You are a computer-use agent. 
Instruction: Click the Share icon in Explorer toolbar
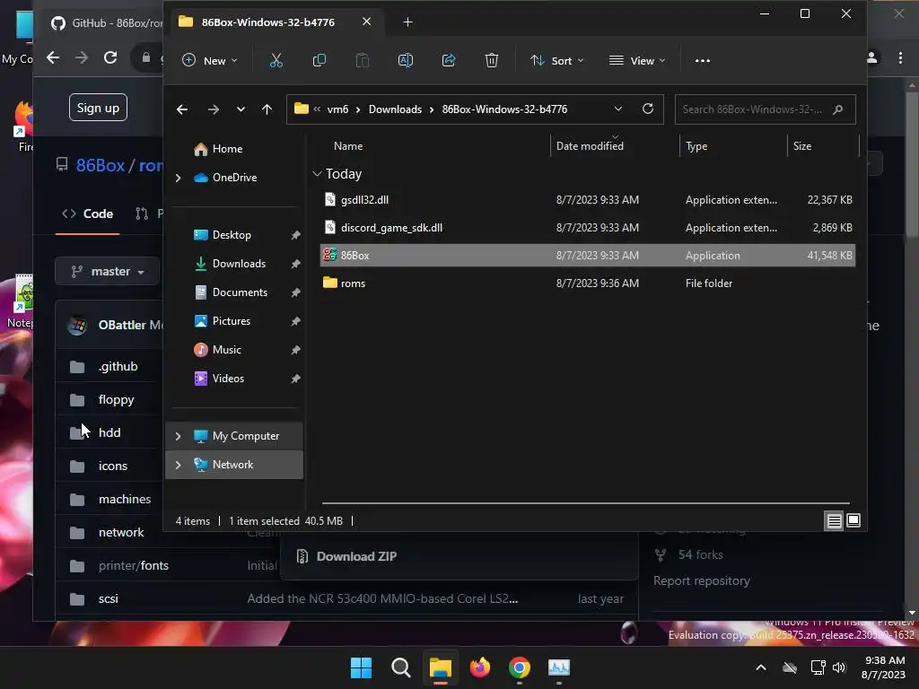point(449,60)
